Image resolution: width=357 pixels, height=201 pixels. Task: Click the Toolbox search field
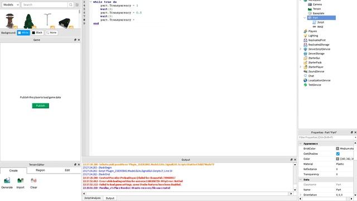point(45,4)
